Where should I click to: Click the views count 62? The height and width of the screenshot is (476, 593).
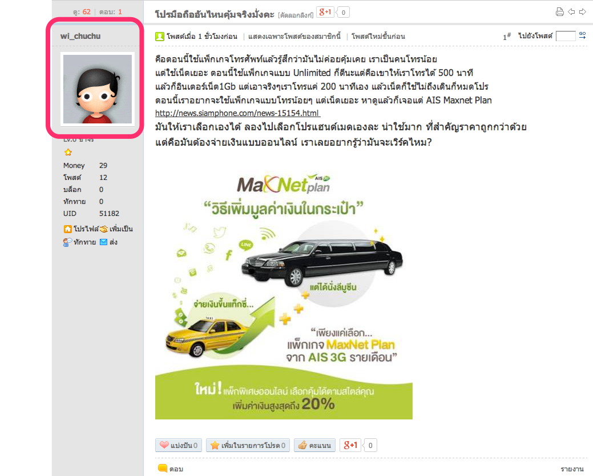pyautogui.click(x=87, y=12)
